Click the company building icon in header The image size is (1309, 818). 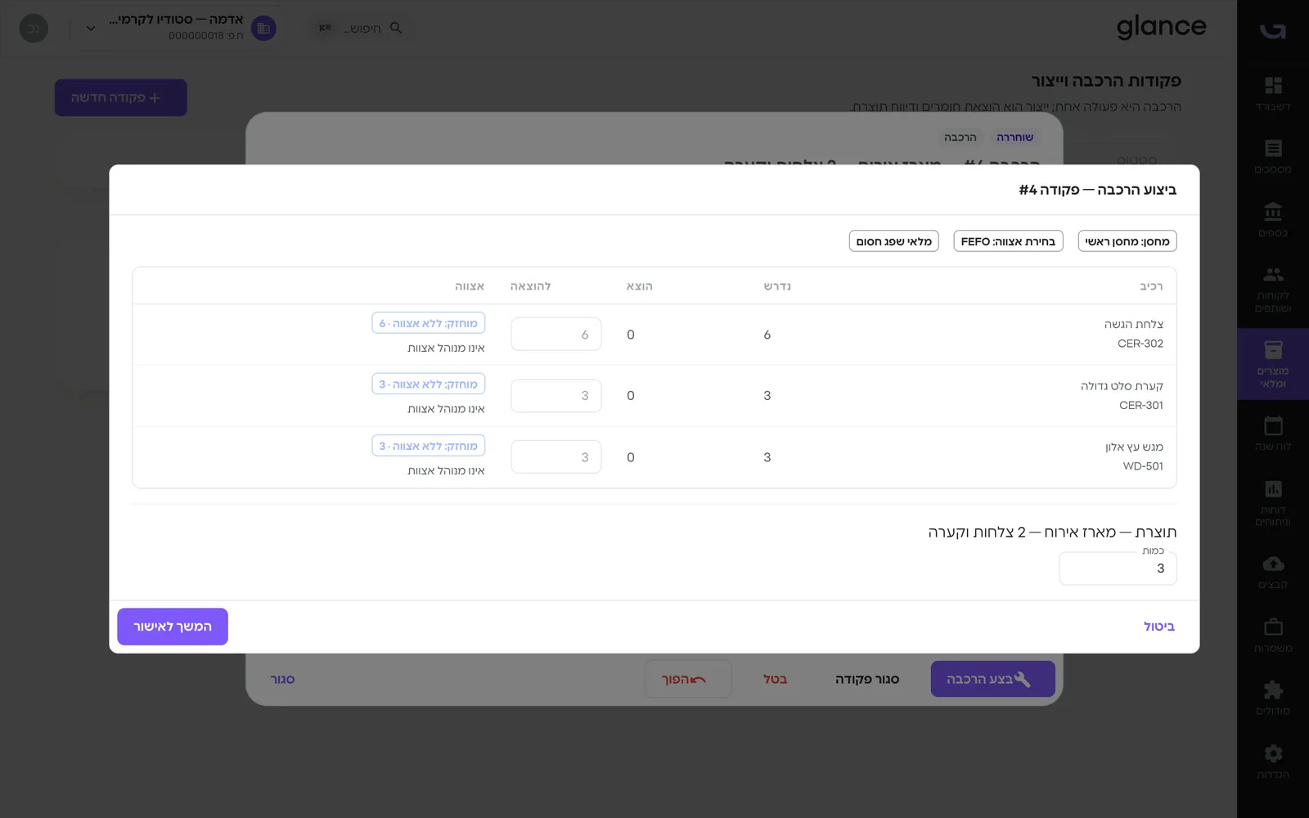263,29
